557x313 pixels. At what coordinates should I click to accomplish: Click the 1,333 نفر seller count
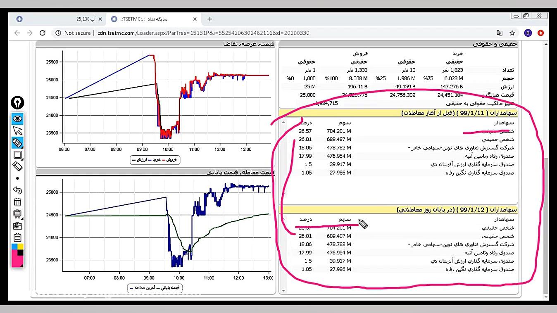[356, 70]
